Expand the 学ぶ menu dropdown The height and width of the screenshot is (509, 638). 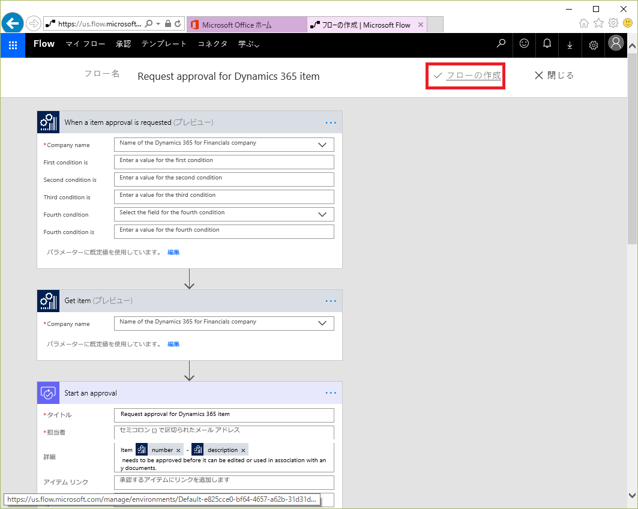pyautogui.click(x=248, y=44)
